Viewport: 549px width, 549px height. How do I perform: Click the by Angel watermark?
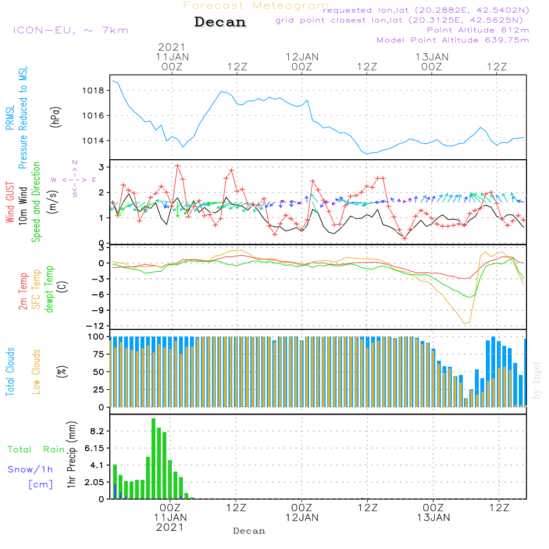(537, 380)
